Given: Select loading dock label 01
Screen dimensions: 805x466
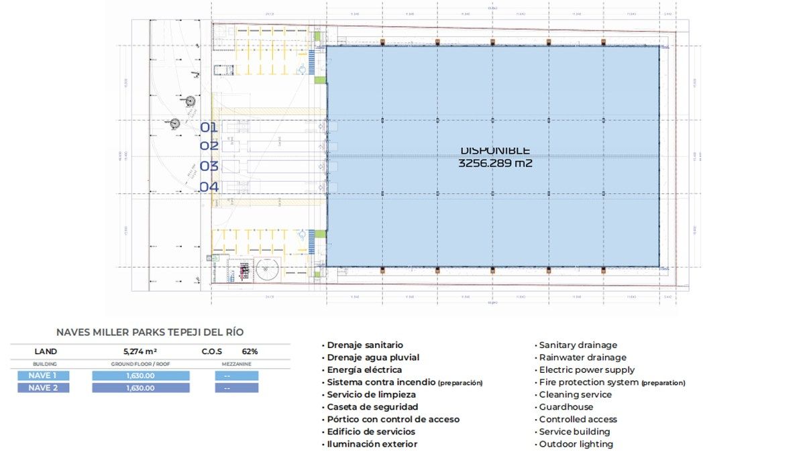Looking at the screenshot, I should 209,127.
